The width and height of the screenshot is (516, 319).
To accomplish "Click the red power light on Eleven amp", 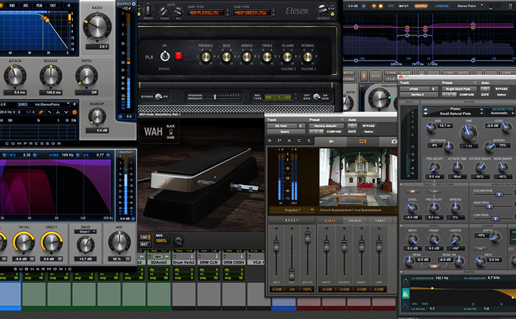I will (x=179, y=56).
